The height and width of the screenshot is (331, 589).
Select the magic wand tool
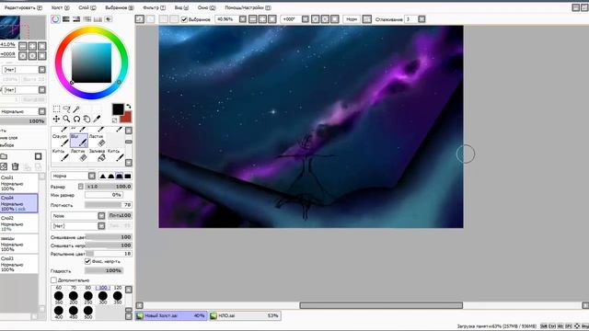coord(76,109)
